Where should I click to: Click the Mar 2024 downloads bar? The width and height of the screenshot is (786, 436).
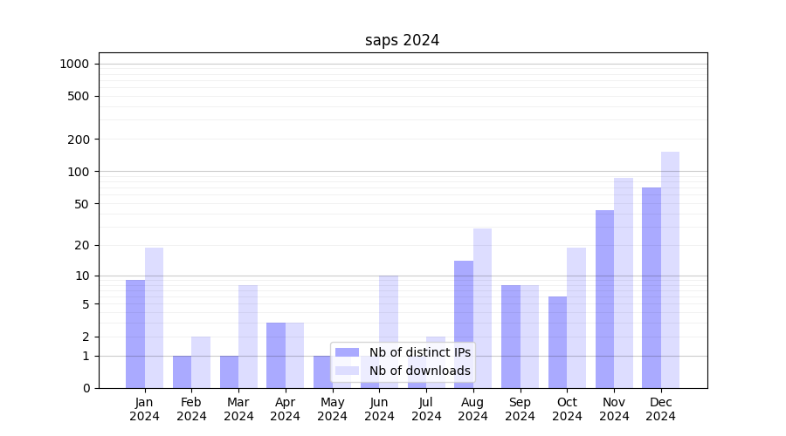click(x=248, y=337)
